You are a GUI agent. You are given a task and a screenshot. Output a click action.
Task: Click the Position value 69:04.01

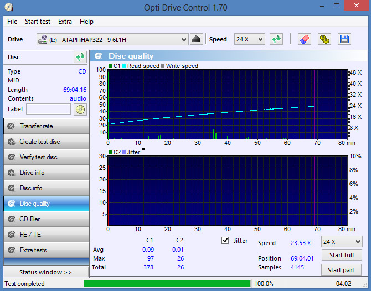click(302, 258)
